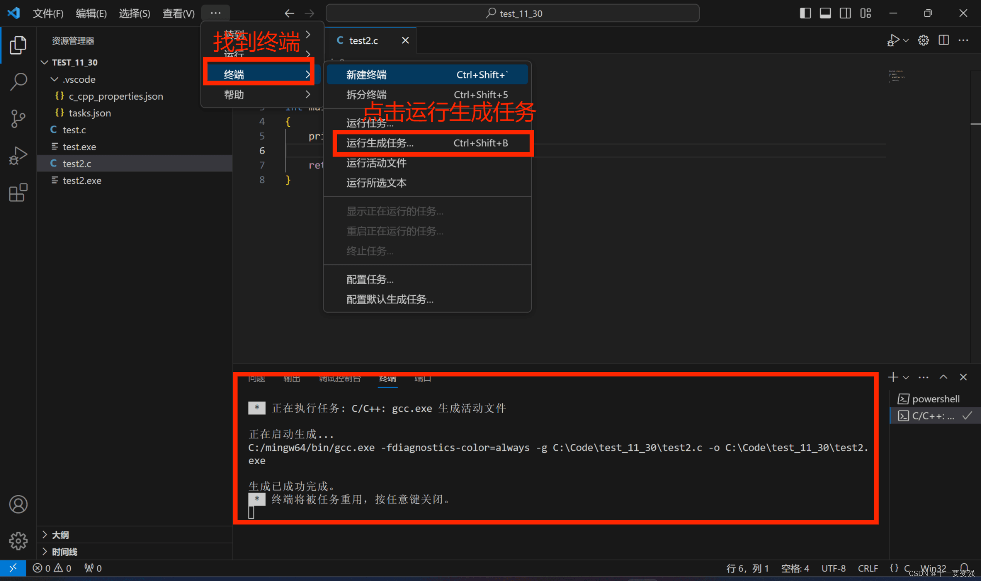Split the editor to the right
The image size is (981, 581).
[x=944, y=40]
